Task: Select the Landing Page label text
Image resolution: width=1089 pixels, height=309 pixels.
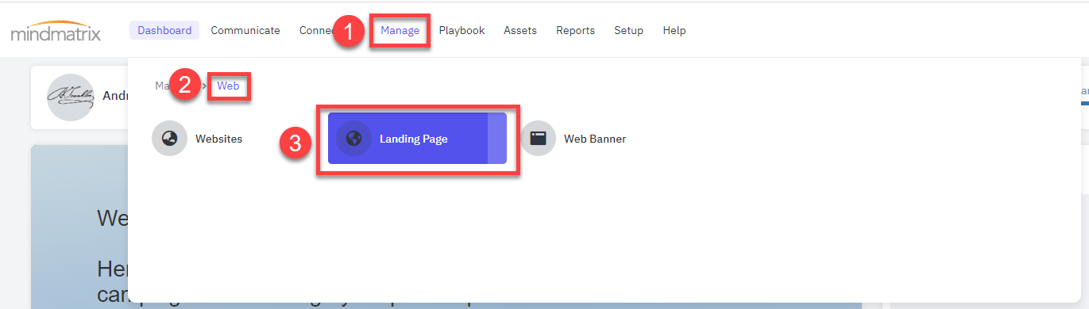Action: 413,139
